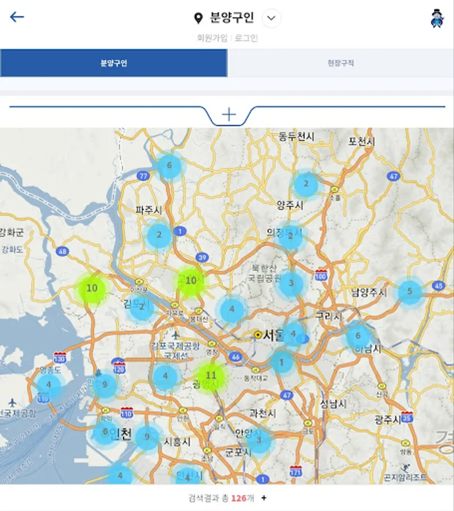Viewport: 454px width, 511px height.
Task: Open the green 11 cluster at 광명시
Action: click(211, 377)
